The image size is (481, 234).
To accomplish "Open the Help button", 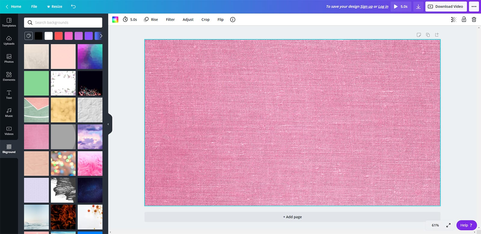I will pyautogui.click(x=466, y=225).
